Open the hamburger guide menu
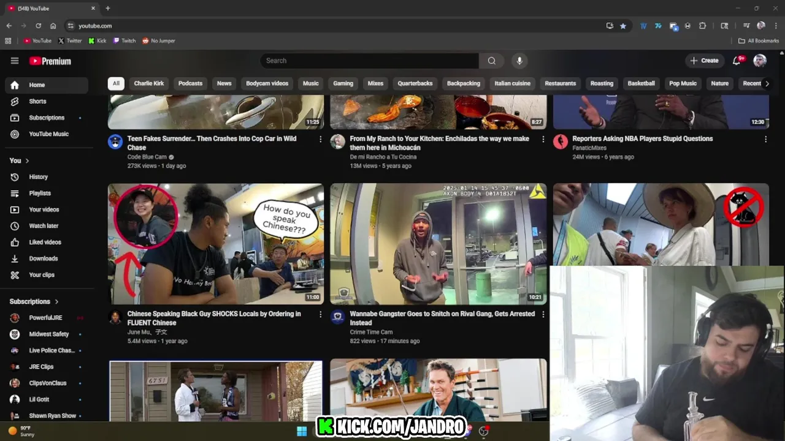 point(15,61)
